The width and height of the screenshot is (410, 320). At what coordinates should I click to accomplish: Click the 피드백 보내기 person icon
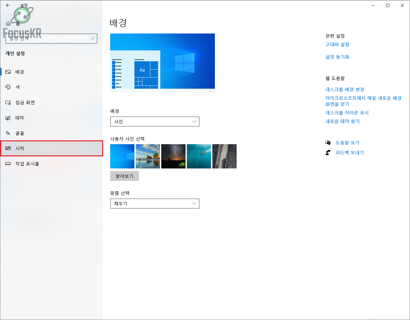[x=328, y=153]
